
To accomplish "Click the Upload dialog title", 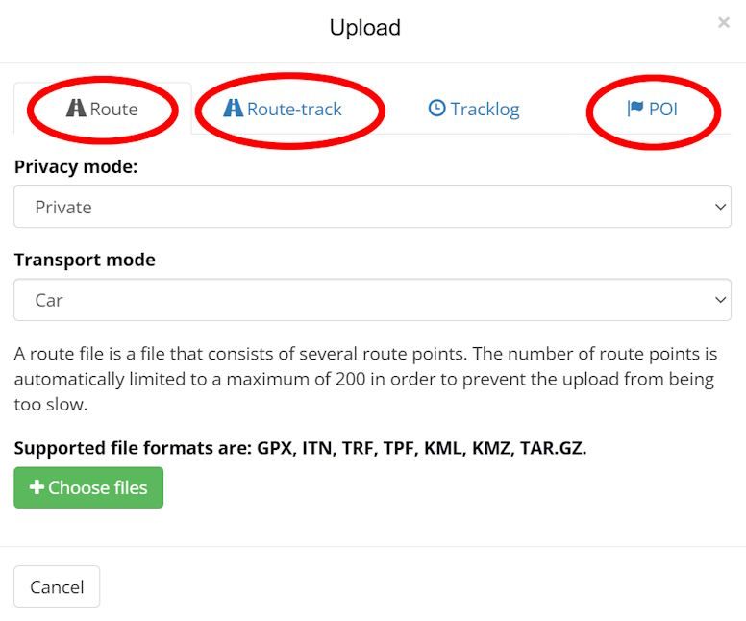I will coord(364,28).
